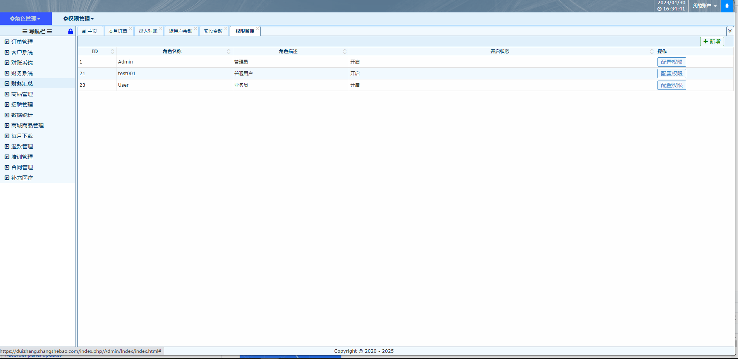Select the 权限管理 content tab
This screenshot has height=359, width=738.
(x=245, y=31)
